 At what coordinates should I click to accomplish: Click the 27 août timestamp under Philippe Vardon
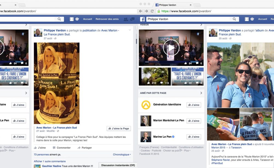pos(48,38)
